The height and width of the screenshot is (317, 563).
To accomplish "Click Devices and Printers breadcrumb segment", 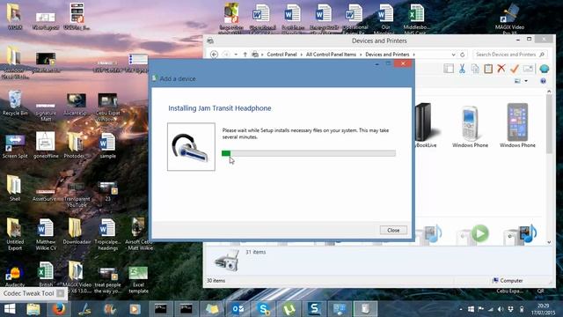I will [387, 55].
